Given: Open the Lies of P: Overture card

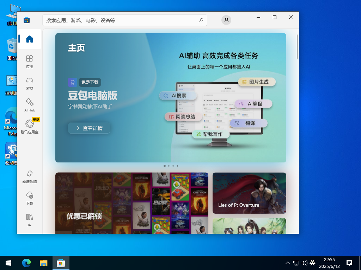Looking at the screenshot, I should click(249, 193).
